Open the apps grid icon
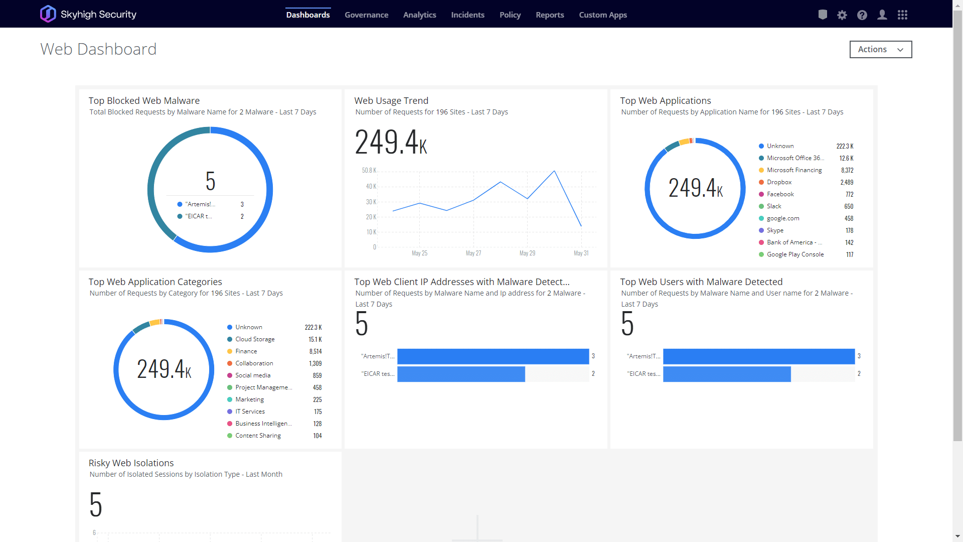The width and height of the screenshot is (963, 542). click(902, 15)
